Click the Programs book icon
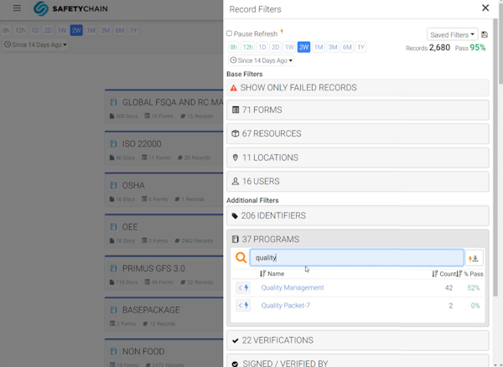The width and height of the screenshot is (503, 367). pyautogui.click(x=235, y=239)
